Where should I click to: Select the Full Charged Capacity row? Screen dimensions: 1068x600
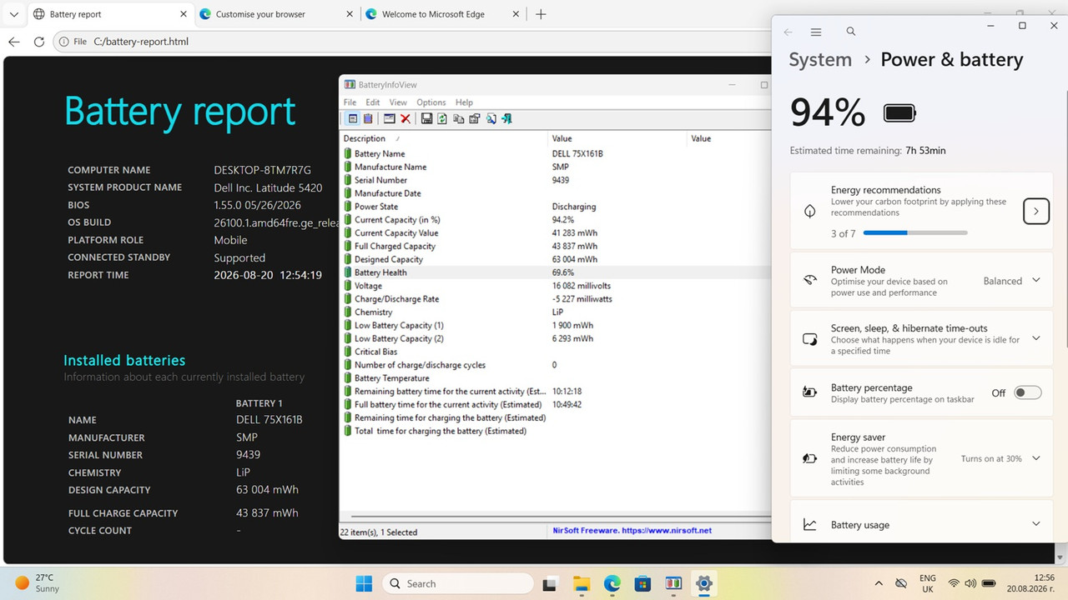click(556, 246)
